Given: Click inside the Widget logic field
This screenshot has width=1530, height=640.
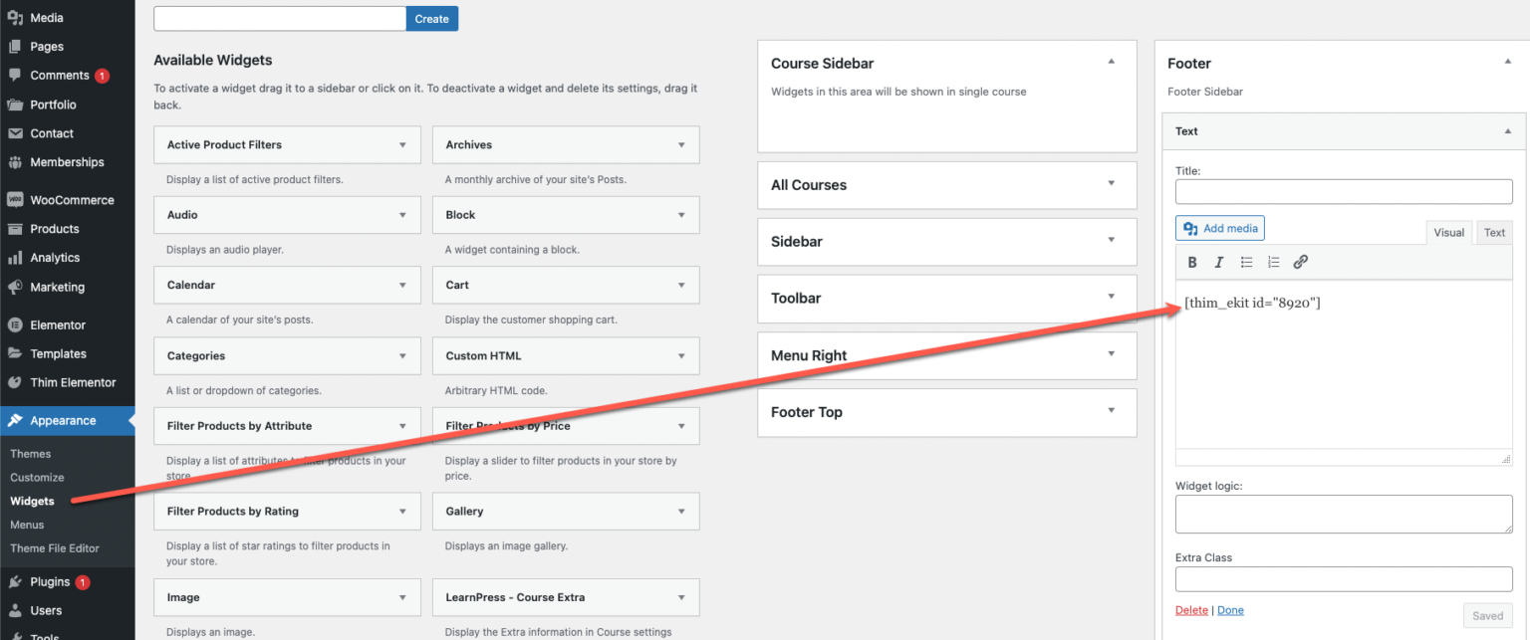Looking at the screenshot, I should point(1343,514).
